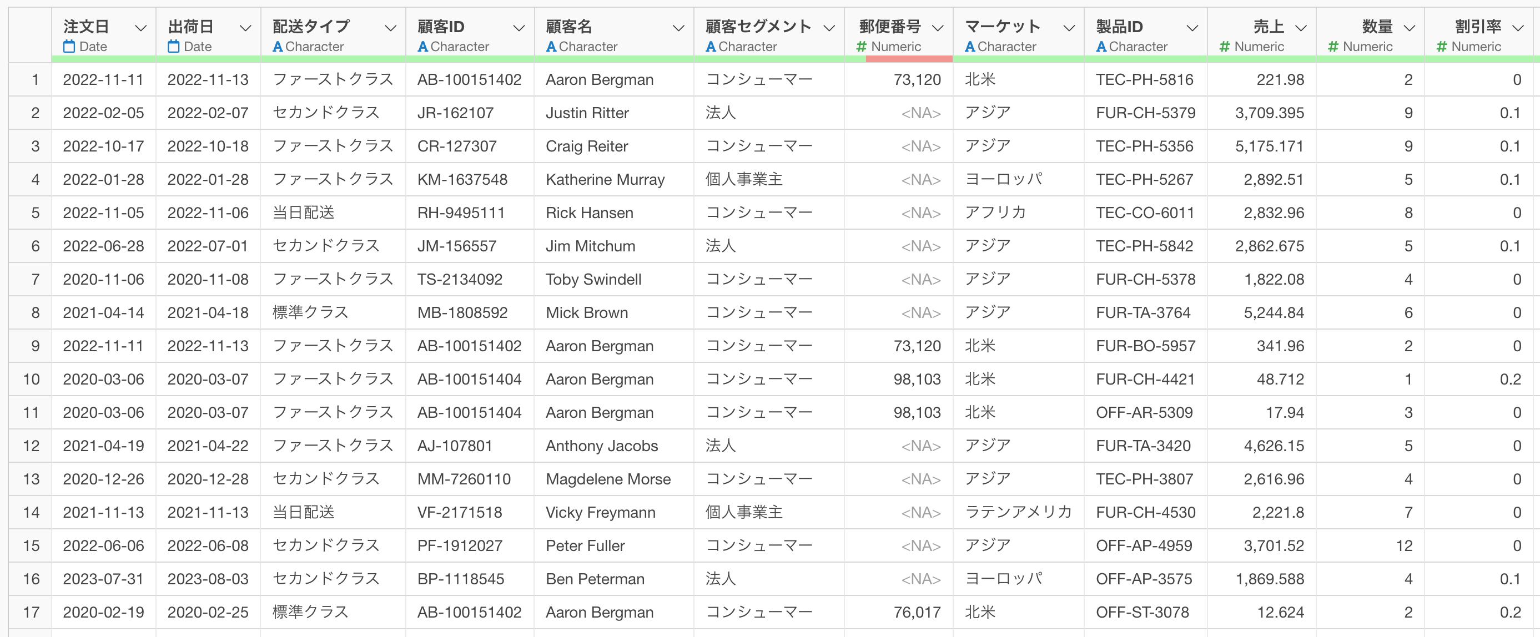Click the Numeric hash icon under 数量
Screen dimensions: 1540x637
tap(1333, 47)
